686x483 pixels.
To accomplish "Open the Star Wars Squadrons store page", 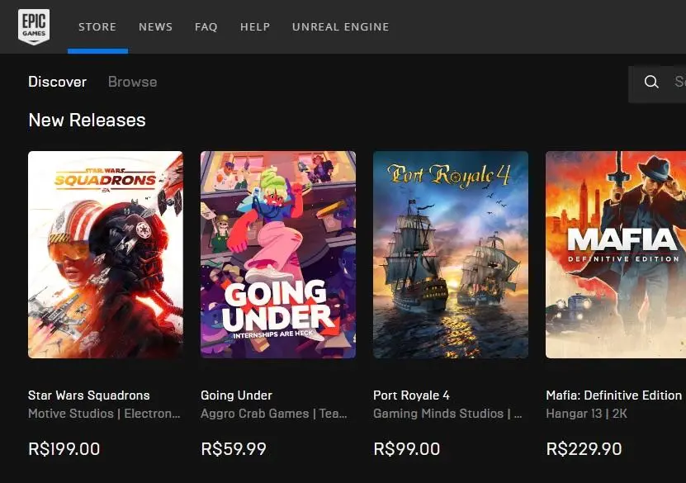I will pos(88,395).
